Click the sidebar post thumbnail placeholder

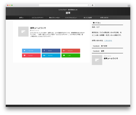tap(97, 60)
